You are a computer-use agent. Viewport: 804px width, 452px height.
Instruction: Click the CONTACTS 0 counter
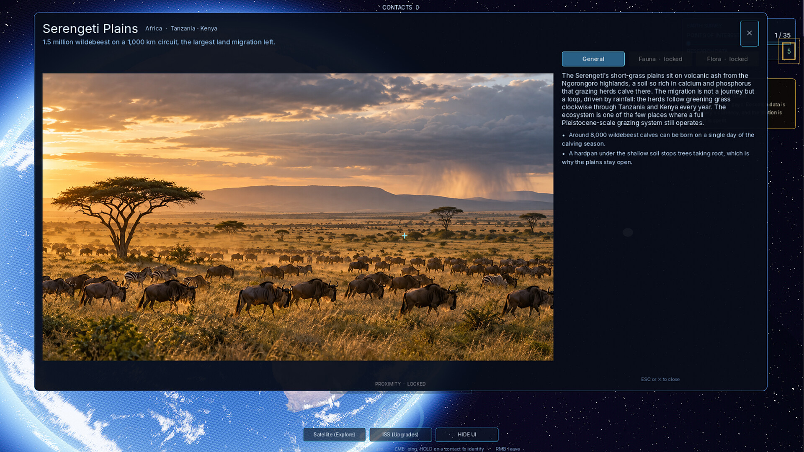pyautogui.click(x=400, y=7)
